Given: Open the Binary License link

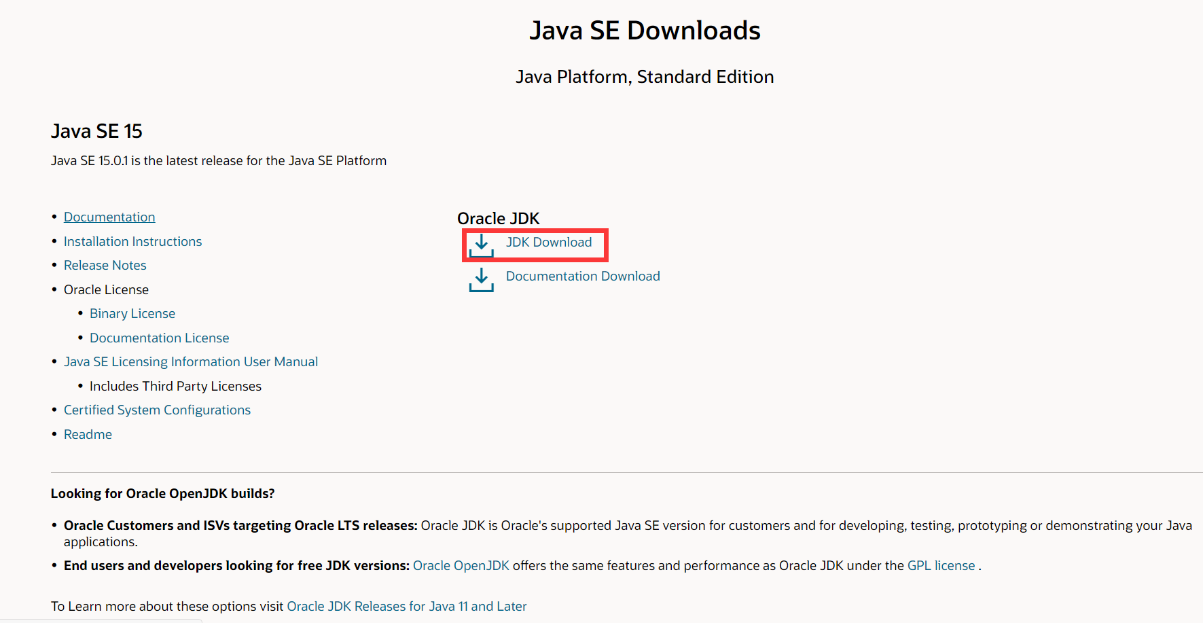Looking at the screenshot, I should (132, 314).
